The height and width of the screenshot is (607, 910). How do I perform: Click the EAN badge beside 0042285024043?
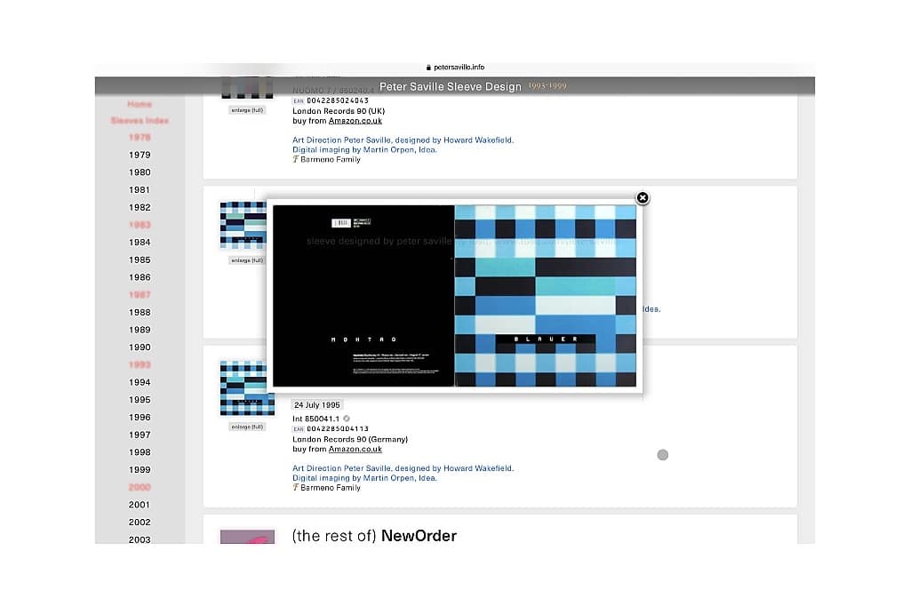click(299, 101)
